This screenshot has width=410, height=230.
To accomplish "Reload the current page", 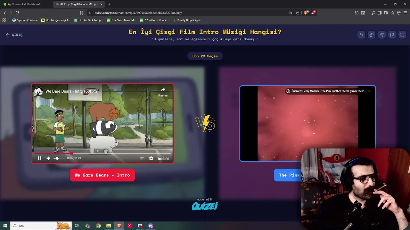I will 17,13.
